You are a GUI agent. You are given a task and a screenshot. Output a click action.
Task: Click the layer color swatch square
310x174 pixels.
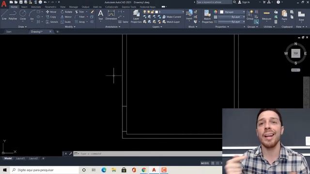coord(156,12)
